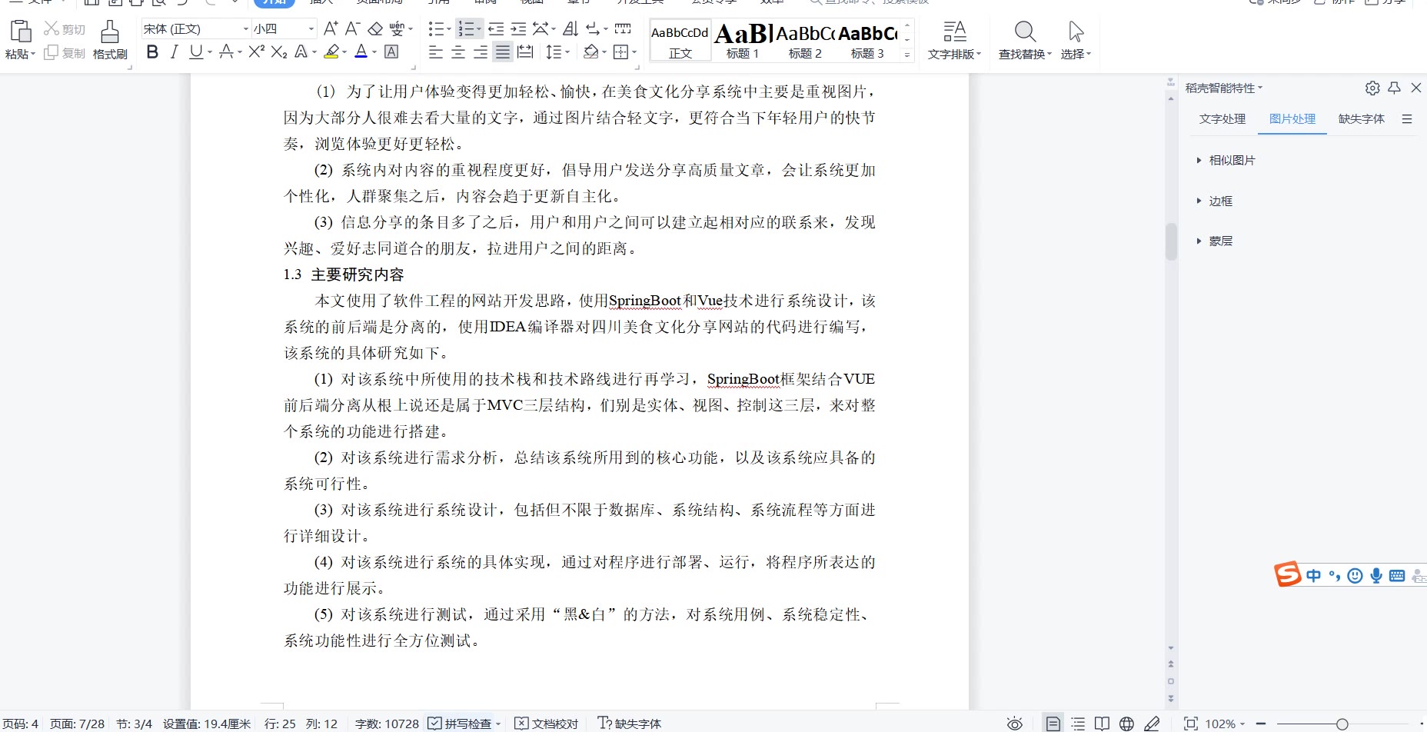The height and width of the screenshot is (732, 1427).
Task: Switch to the 缺失字体 tab
Action: (1361, 118)
